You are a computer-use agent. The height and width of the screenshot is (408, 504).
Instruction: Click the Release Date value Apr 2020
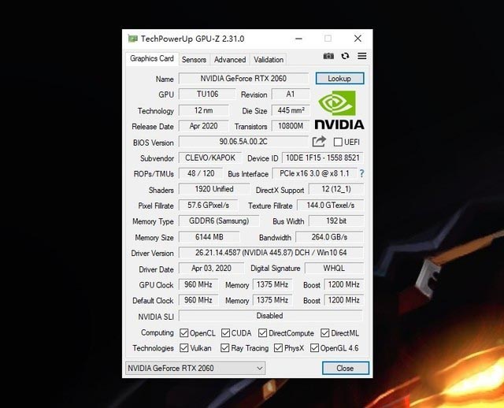(203, 126)
